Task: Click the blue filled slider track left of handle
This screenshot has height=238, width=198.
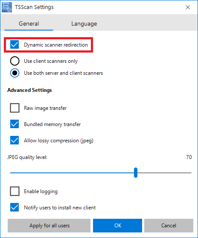Action: (72, 173)
